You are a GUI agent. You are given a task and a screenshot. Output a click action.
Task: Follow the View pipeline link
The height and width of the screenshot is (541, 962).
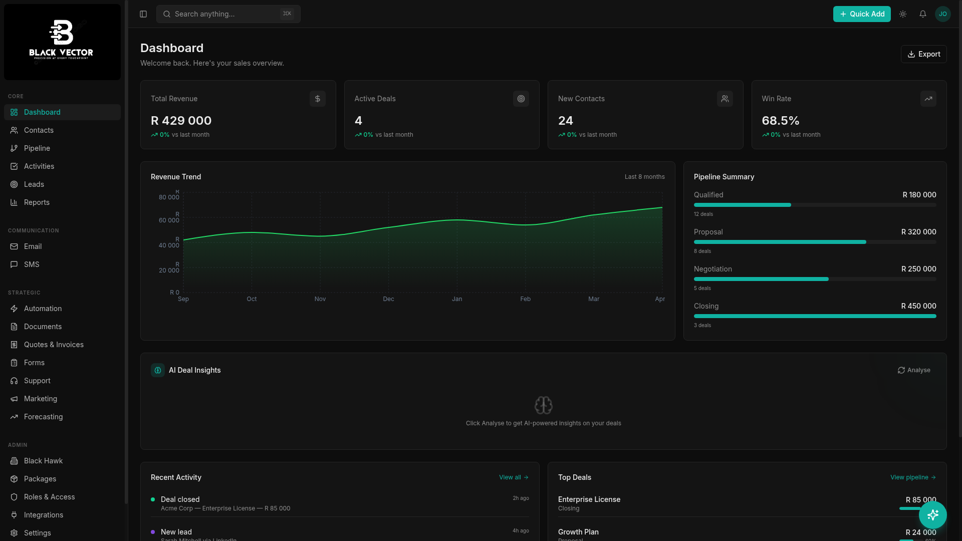tap(913, 477)
